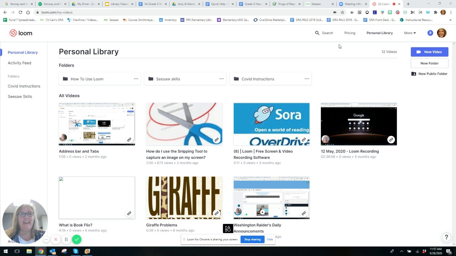
Task: Bookmark this page with the star icon
Action: [x=342, y=12]
